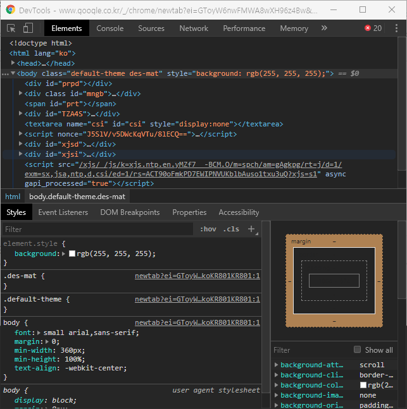Image resolution: width=407 pixels, height=409 pixels.
Task: Click the body.default-theme.des-mat breadcrumb
Action: tap(77, 197)
